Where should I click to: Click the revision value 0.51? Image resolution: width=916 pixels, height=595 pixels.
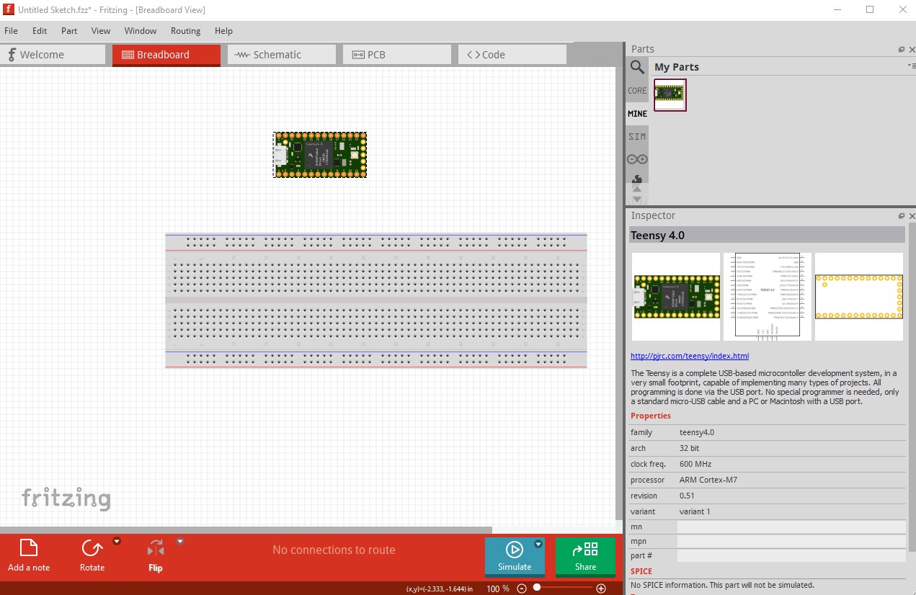pos(688,496)
